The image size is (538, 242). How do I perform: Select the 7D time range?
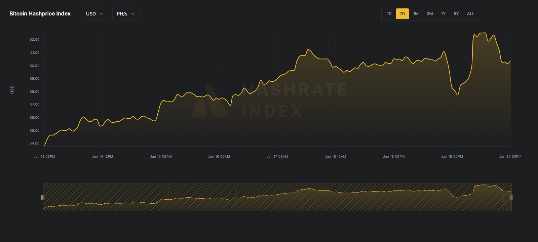[x=402, y=14]
